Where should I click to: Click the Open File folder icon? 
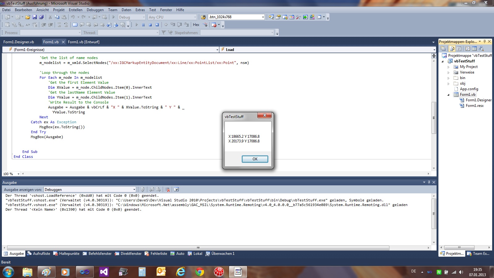click(28, 17)
